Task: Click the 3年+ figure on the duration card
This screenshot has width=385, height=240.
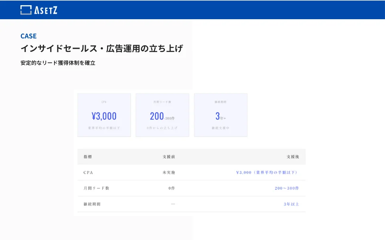Action: pyautogui.click(x=220, y=116)
